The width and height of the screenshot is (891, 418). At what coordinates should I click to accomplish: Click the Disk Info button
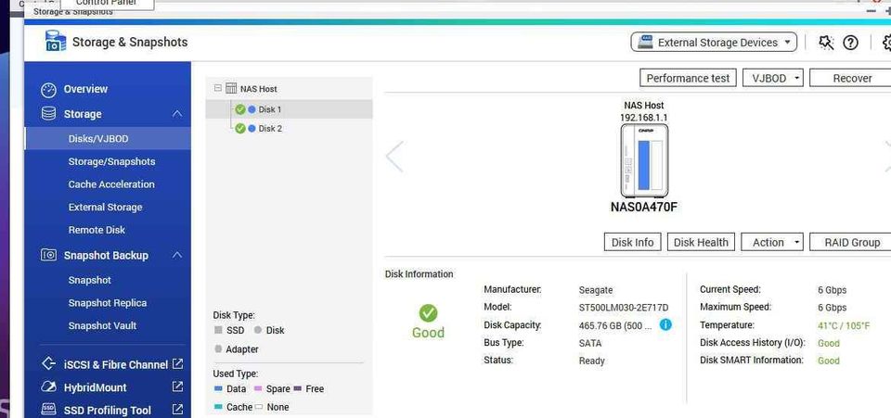tap(632, 242)
